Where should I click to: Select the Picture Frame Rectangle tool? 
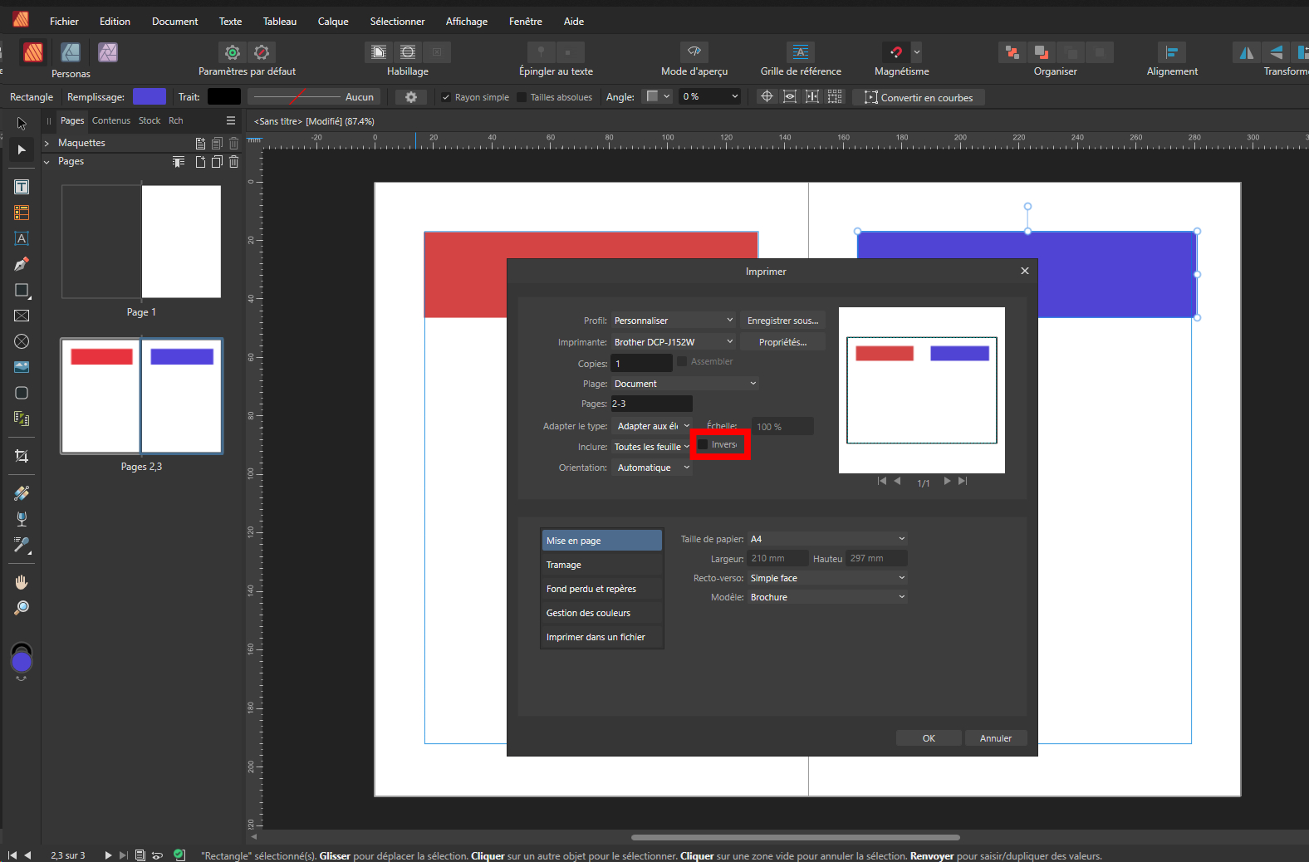click(22, 316)
